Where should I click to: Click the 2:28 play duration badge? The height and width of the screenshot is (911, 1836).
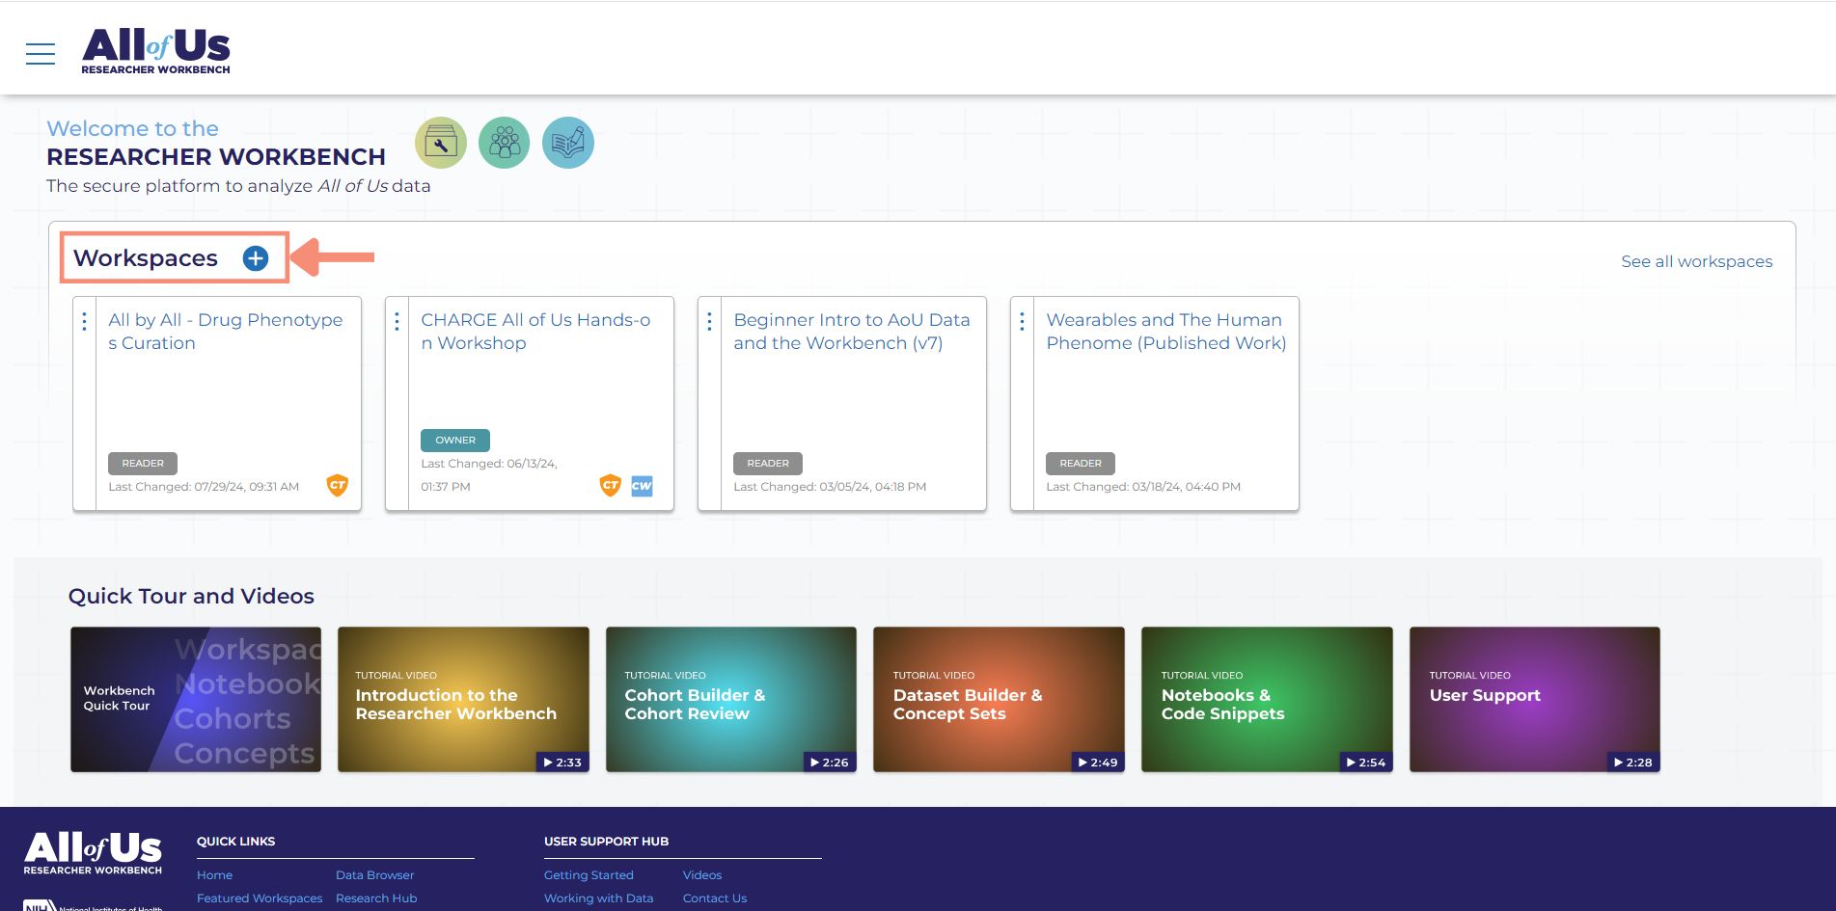[1632, 763]
